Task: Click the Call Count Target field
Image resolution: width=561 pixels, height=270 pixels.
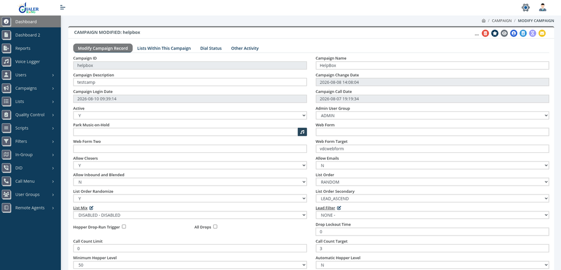Action: pyautogui.click(x=432, y=249)
